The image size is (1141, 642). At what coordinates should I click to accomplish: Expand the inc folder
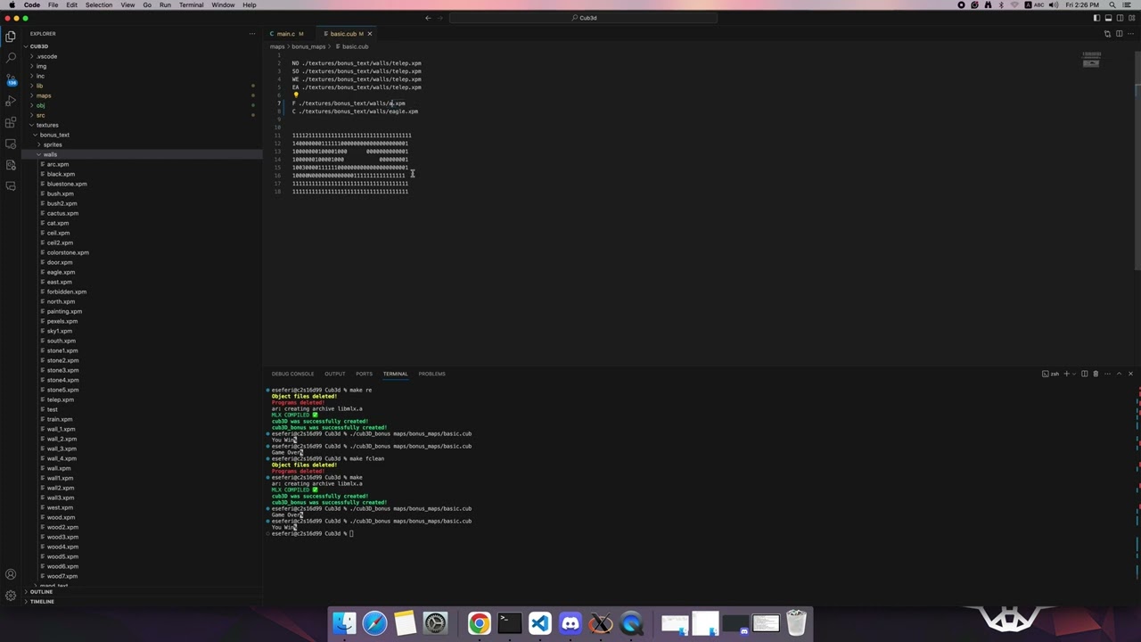(x=142, y=76)
